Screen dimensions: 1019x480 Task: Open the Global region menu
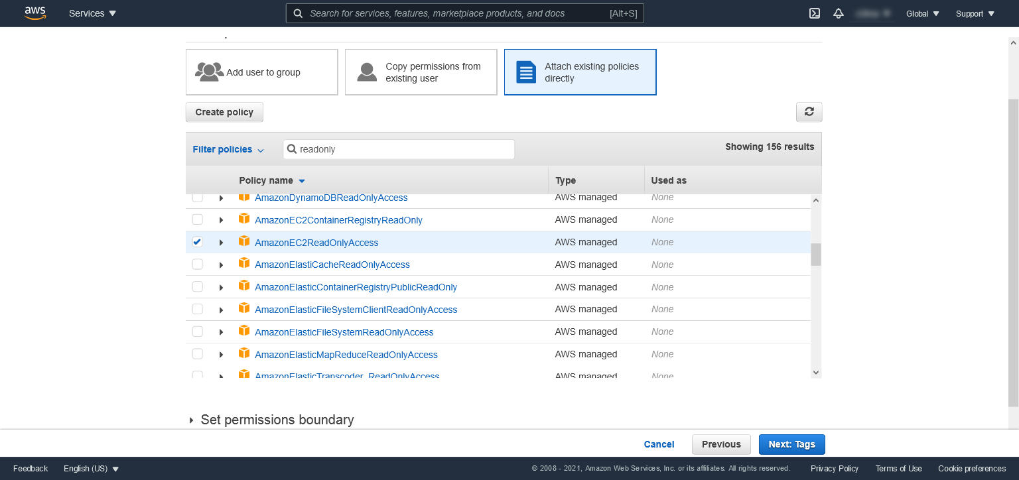923,13
